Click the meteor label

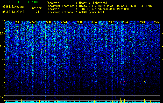pyautogui.click(x=37, y=8)
